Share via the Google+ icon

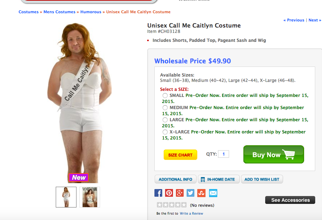tap(180, 193)
